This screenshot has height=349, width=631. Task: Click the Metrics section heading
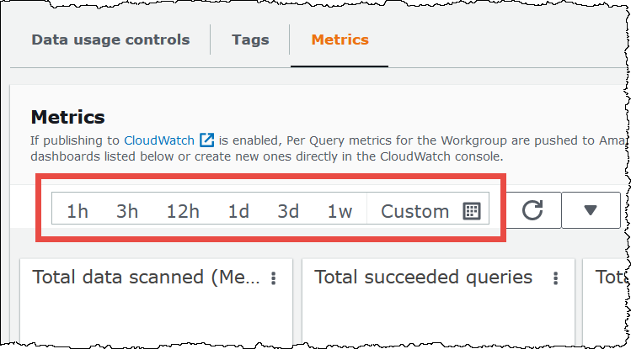click(67, 117)
